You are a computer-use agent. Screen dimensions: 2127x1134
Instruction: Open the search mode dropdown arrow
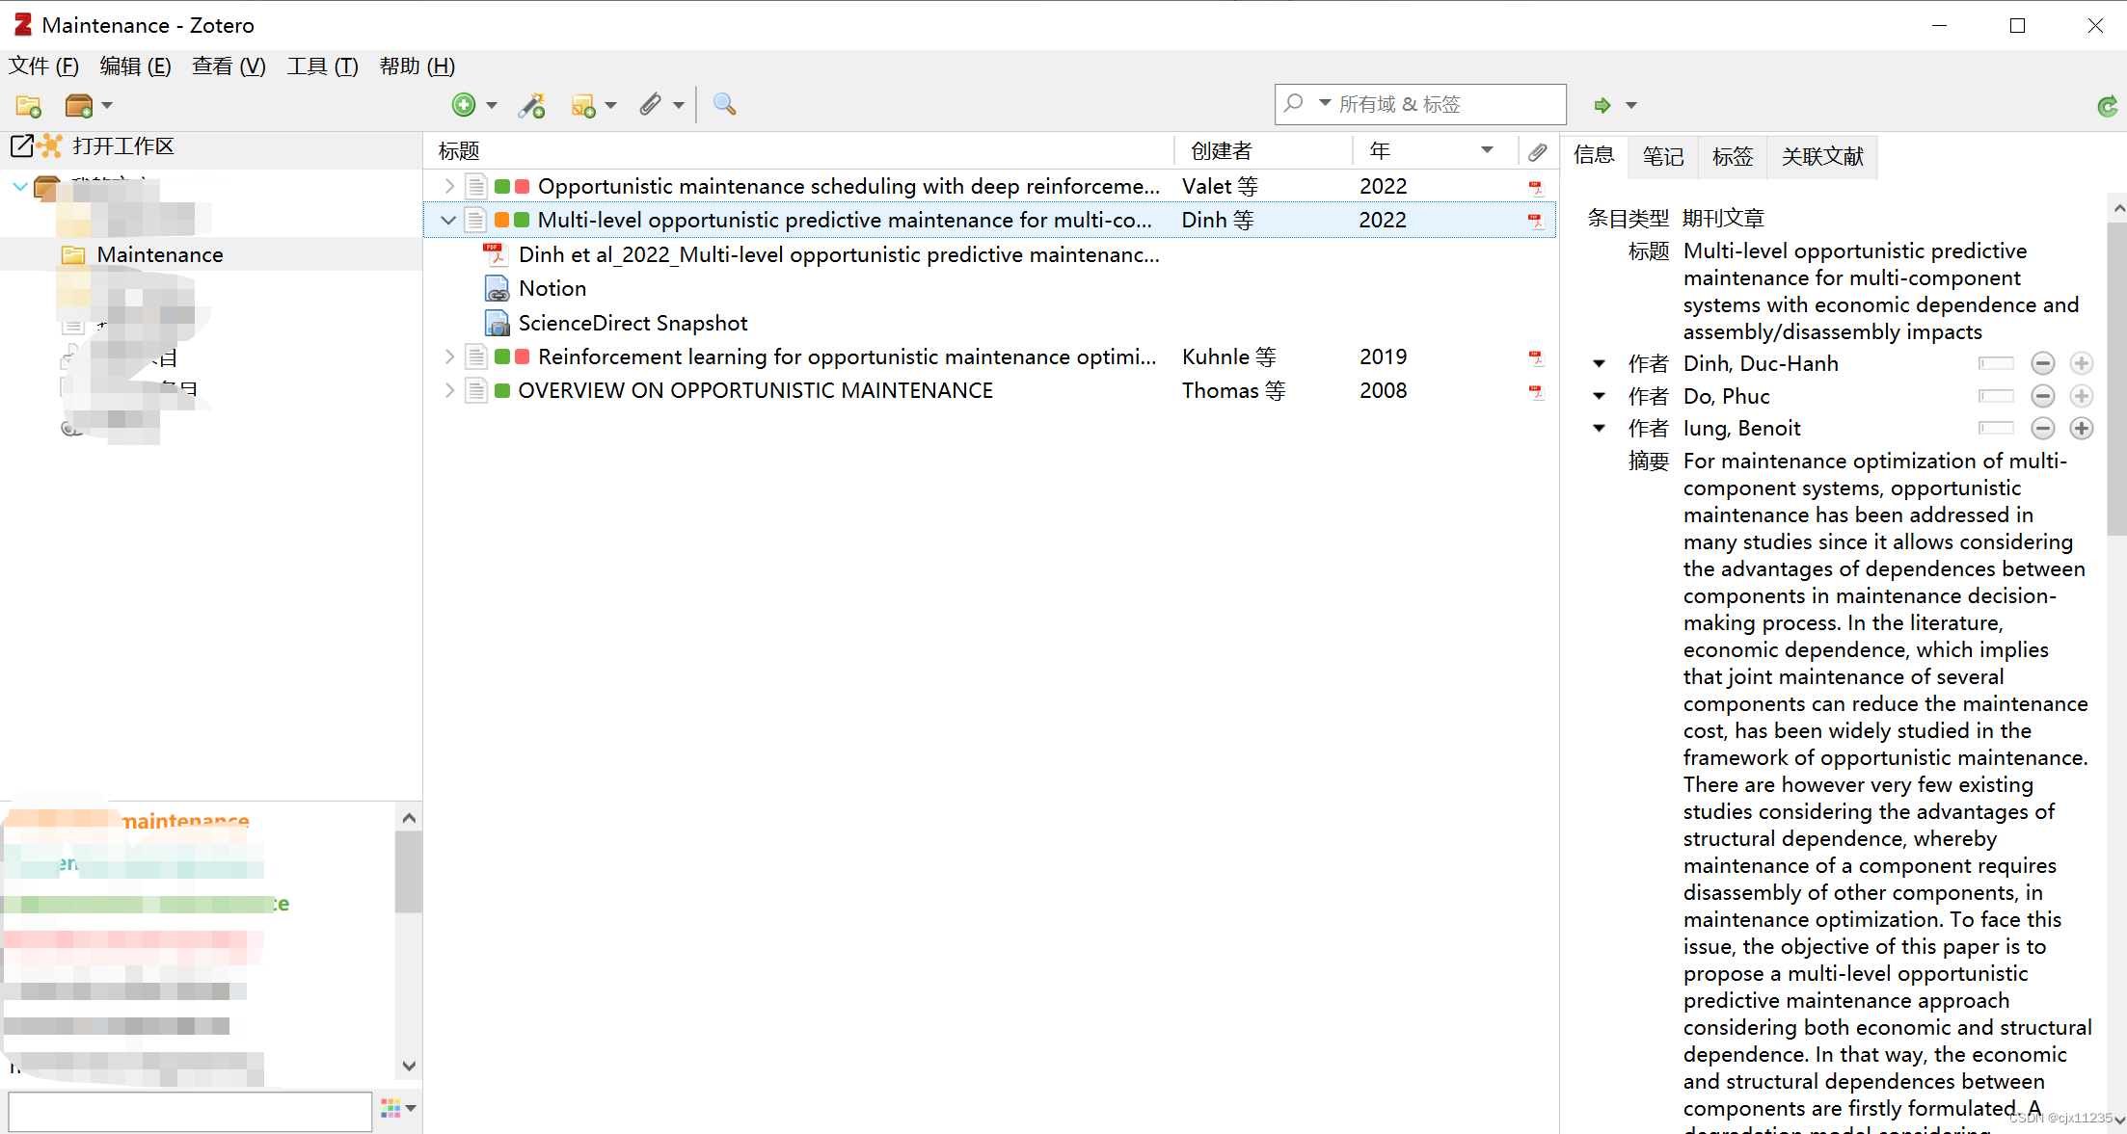(x=1325, y=102)
